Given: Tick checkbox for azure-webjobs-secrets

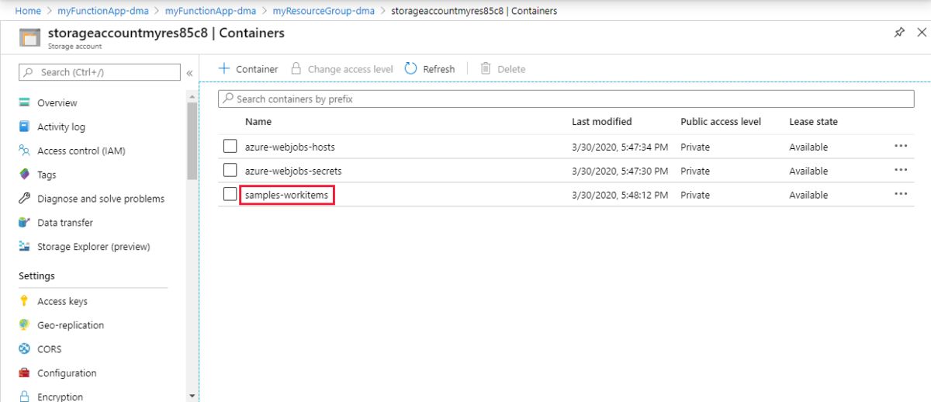Looking at the screenshot, I should pyautogui.click(x=230, y=171).
